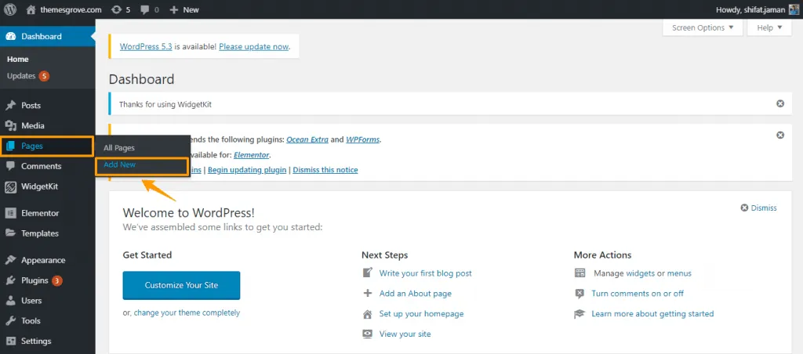Click Add an About page link
The height and width of the screenshot is (354, 803).
[416, 294]
